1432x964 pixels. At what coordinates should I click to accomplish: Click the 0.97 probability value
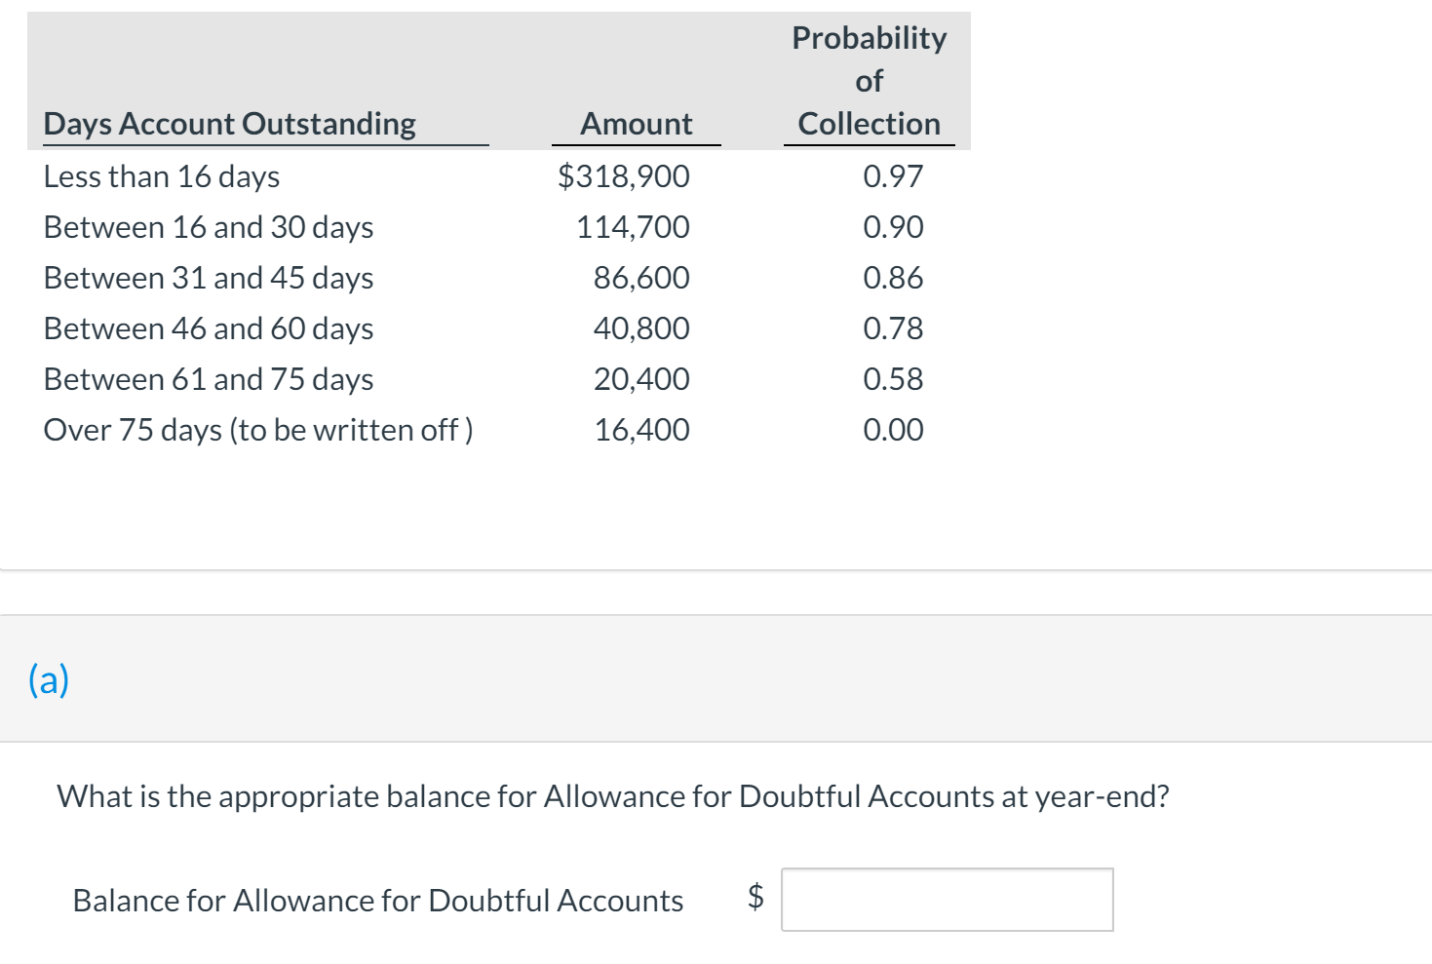pos(893,176)
